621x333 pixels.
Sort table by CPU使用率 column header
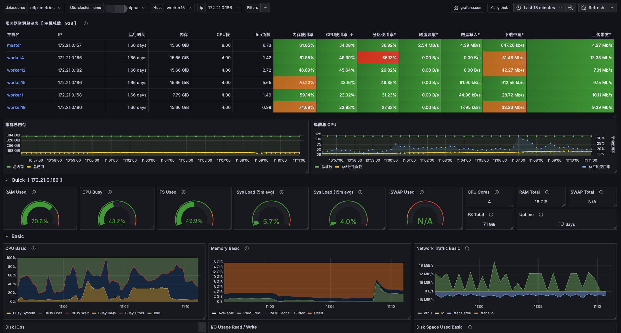point(337,35)
